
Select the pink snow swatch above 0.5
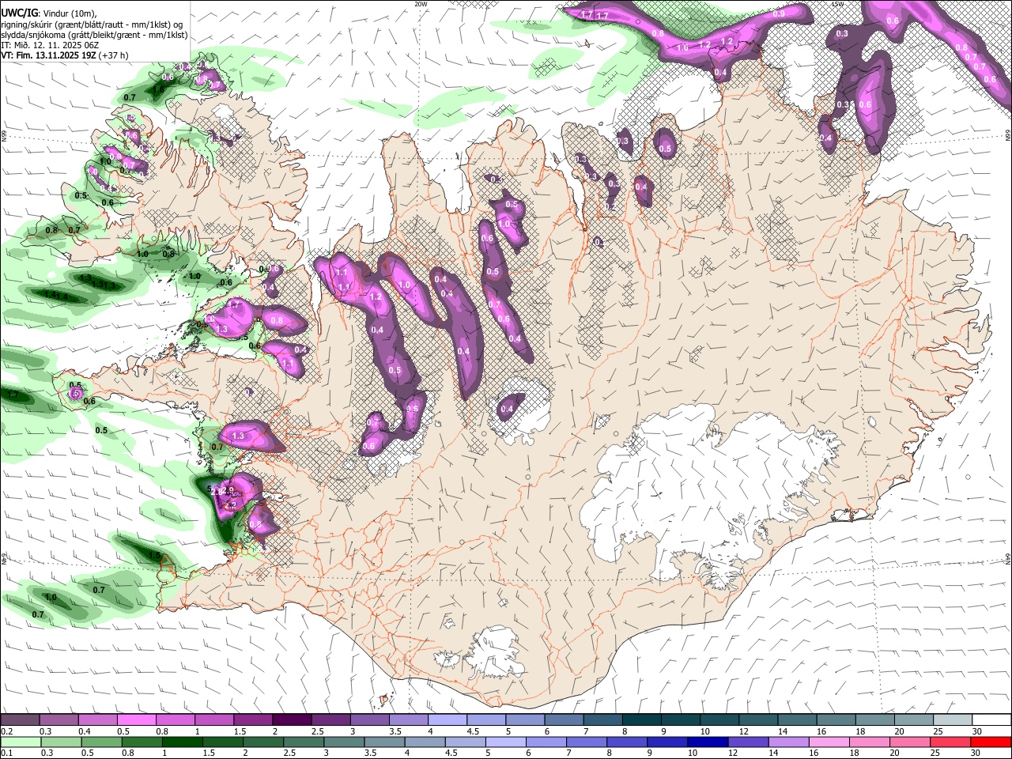tap(136, 720)
